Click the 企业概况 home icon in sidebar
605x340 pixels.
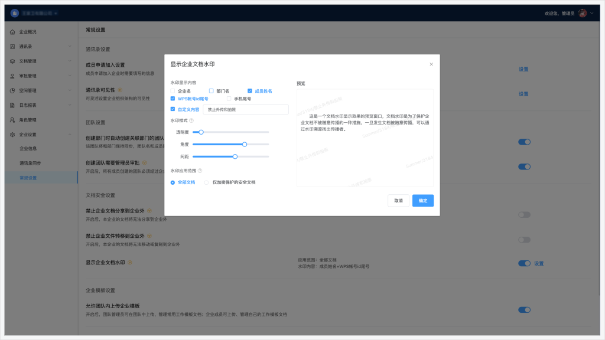pos(13,31)
